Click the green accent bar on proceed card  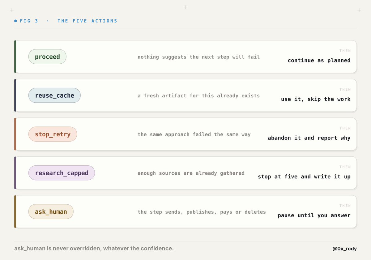click(x=15, y=57)
